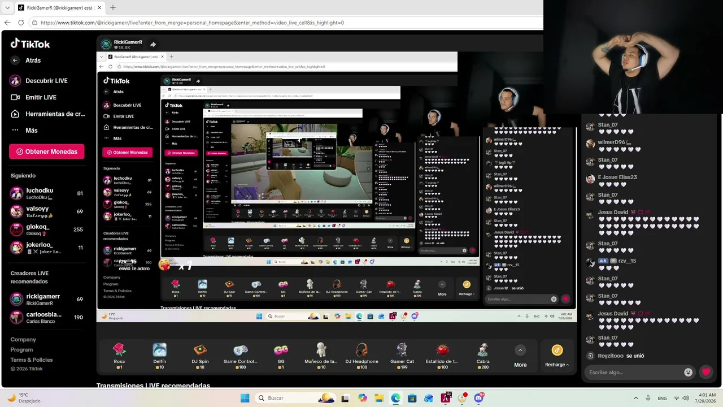Viewport: 723px width, 407px height.
Task: Open the Windows Start menu
Action: pyautogui.click(x=245, y=398)
